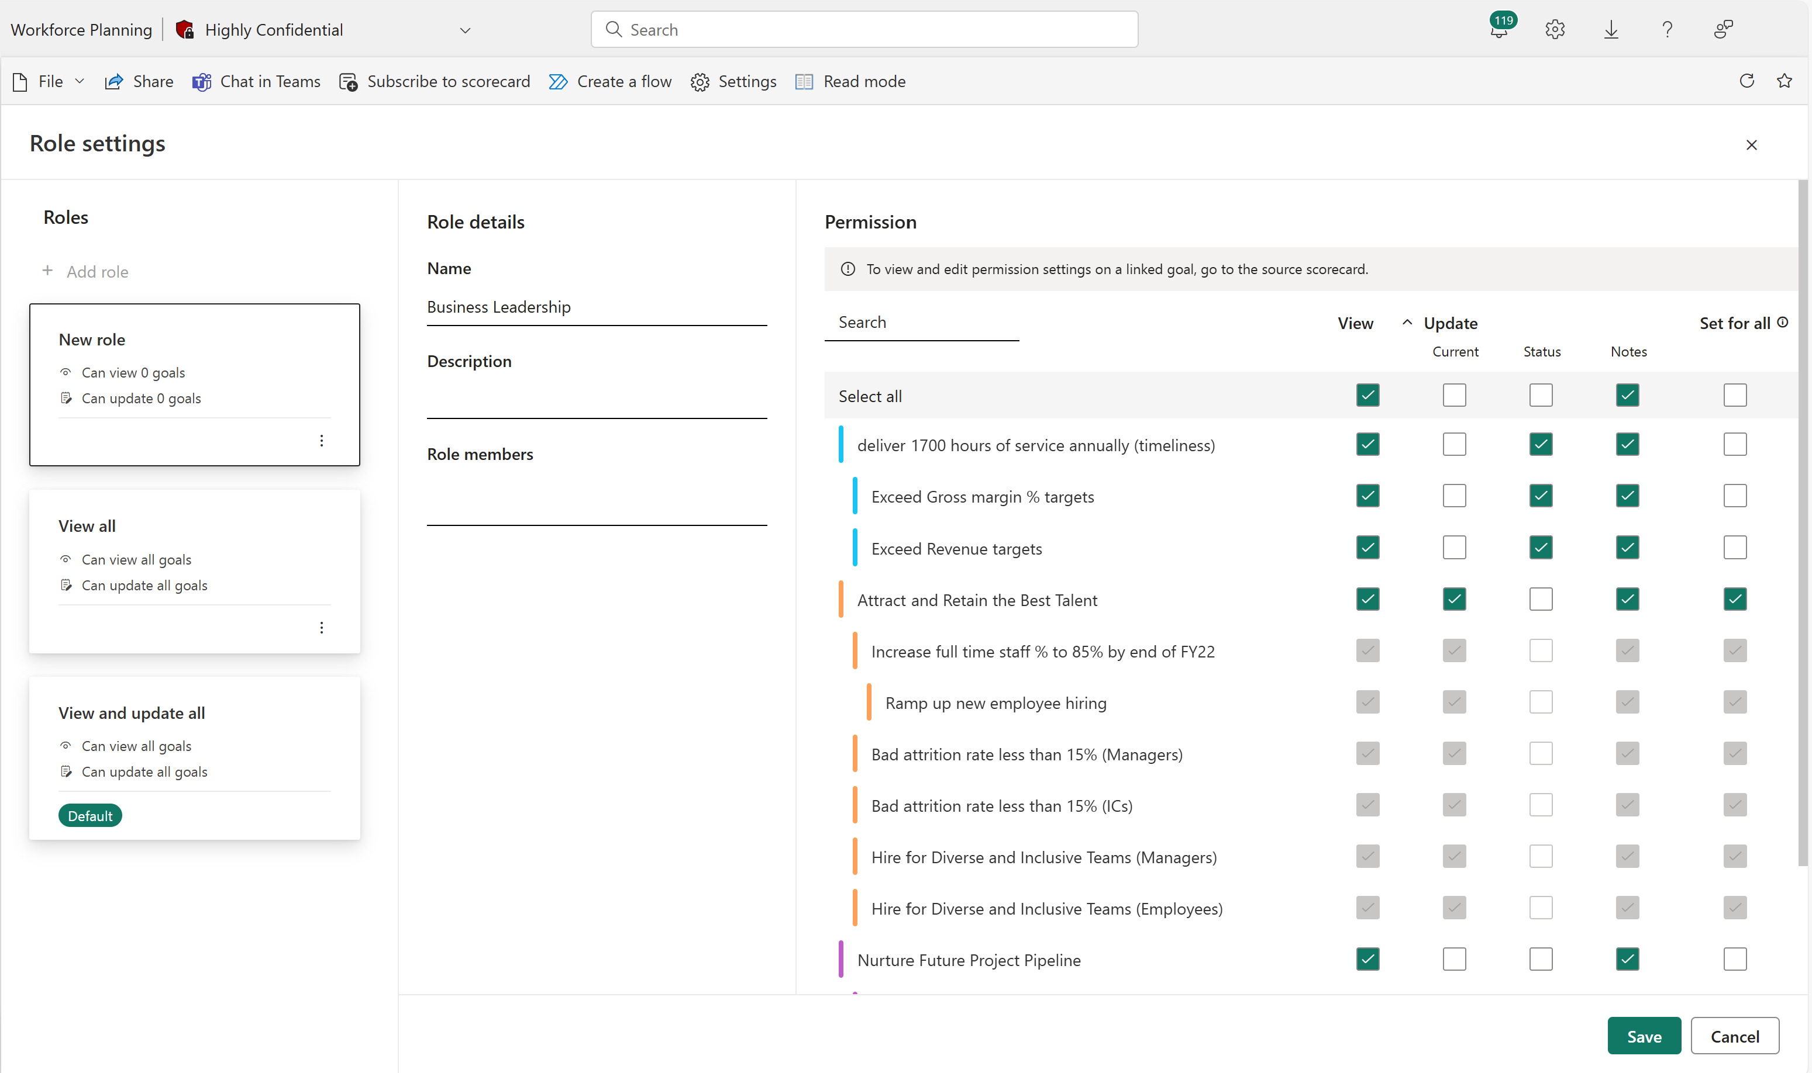1812x1073 pixels.
Task: Open Chat in Teams panel
Action: click(254, 81)
